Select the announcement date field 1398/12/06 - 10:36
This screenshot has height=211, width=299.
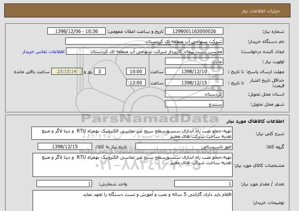(x=76, y=31)
